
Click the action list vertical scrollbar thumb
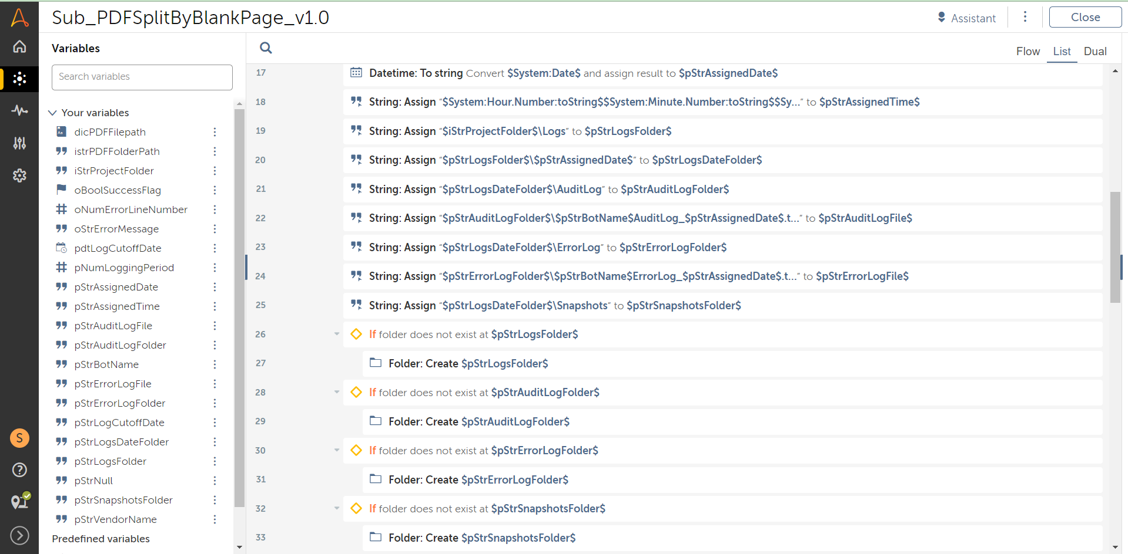point(1115,246)
